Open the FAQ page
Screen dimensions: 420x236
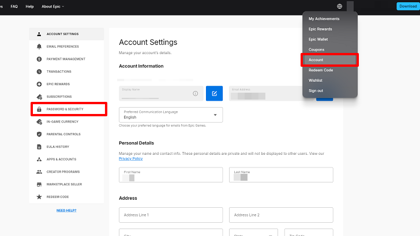coord(14,6)
